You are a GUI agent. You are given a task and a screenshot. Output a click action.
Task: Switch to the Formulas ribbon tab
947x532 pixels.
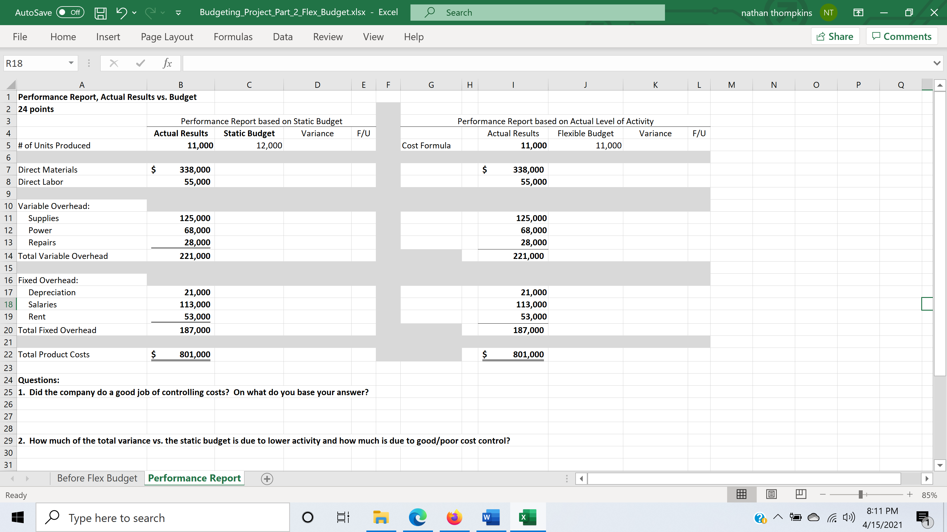click(233, 36)
